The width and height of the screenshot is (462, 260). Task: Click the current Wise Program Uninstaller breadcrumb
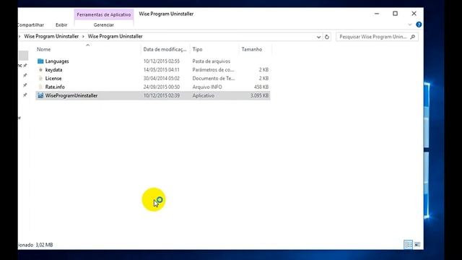pos(115,37)
